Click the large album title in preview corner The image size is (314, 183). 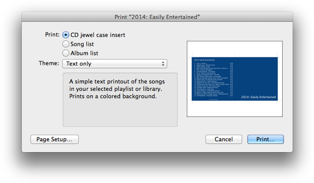pos(259,97)
